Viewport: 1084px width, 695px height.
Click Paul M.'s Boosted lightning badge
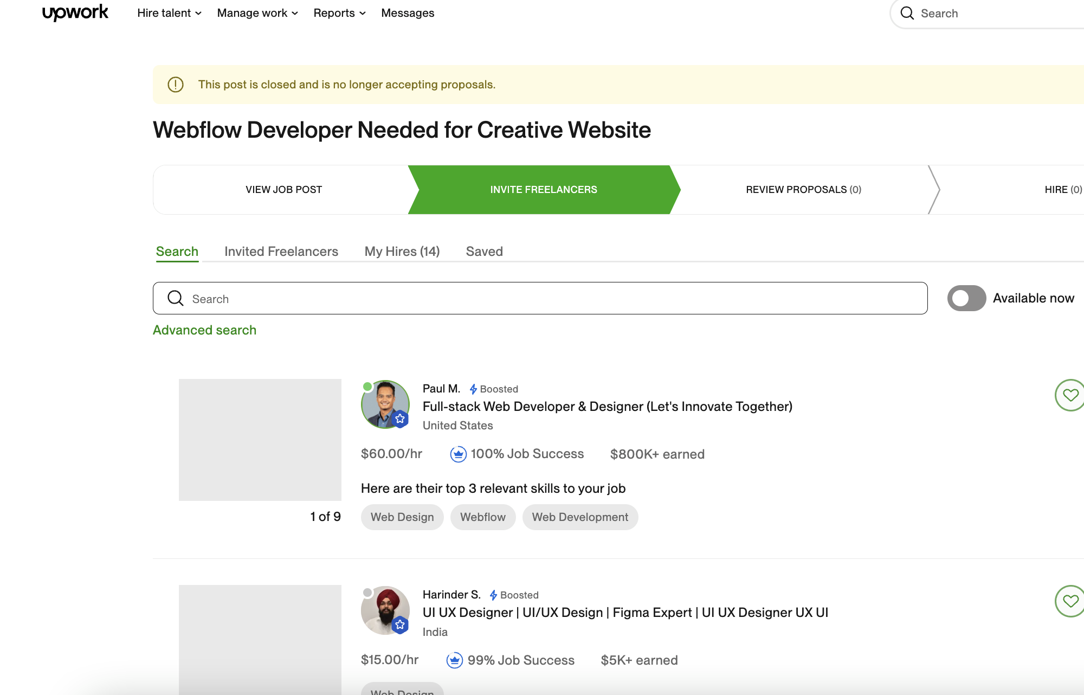pyautogui.click(x=473, y=389)
